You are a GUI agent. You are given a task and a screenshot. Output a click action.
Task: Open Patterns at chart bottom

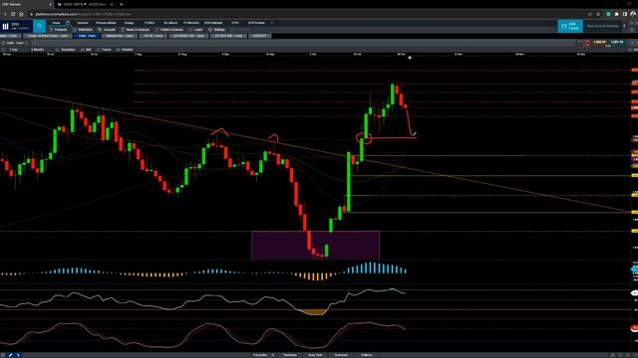(366, 355)
